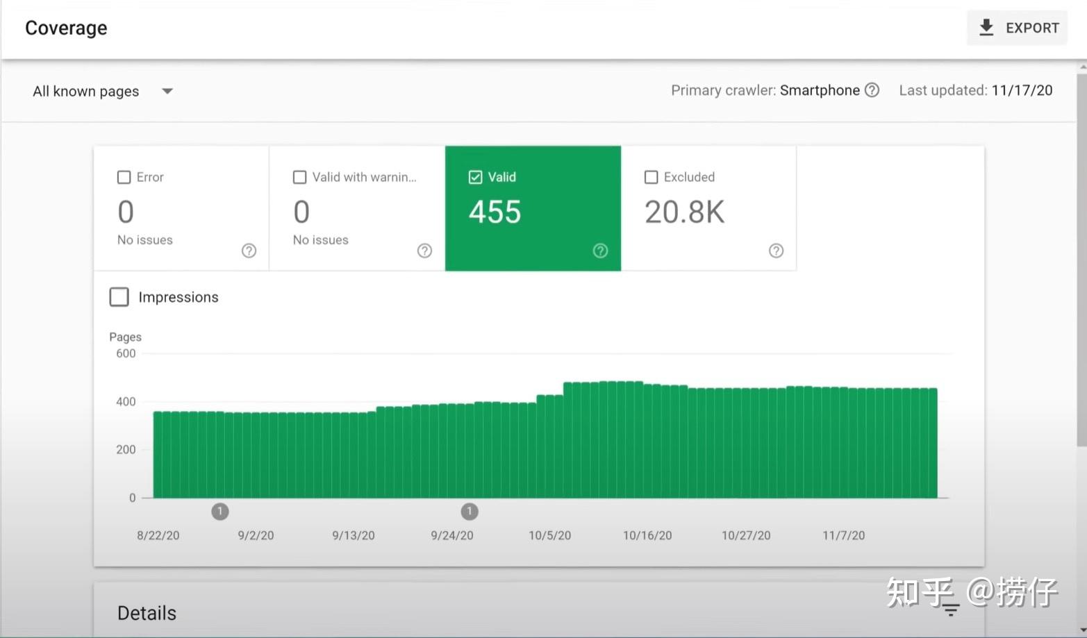Open help icon in Valid with warnings card
The image size is (1087, 638).
click(x=424, y=251)
